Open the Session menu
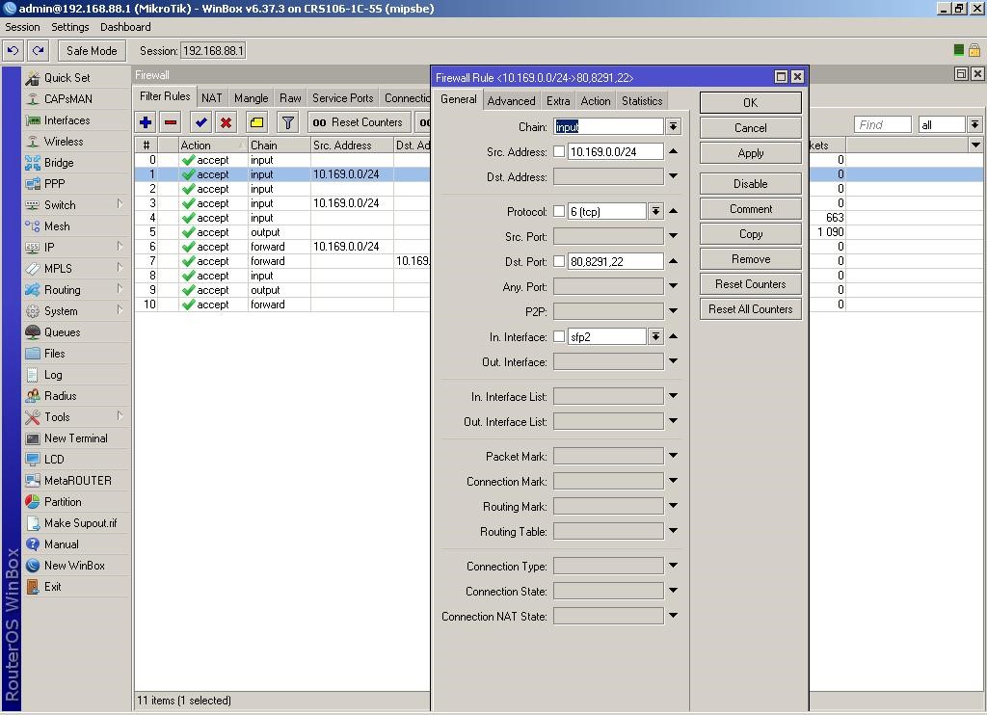 [x=22, y=27]
